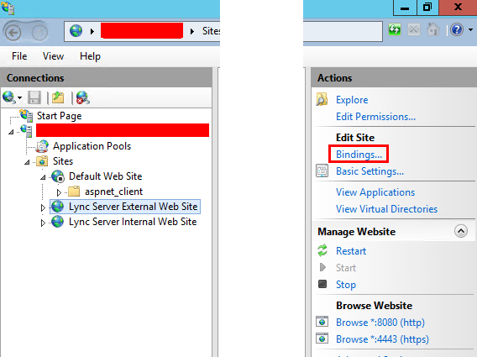
Task: Open the dropdown arrow beside Help icon
Action: click(x=470, y=30)
